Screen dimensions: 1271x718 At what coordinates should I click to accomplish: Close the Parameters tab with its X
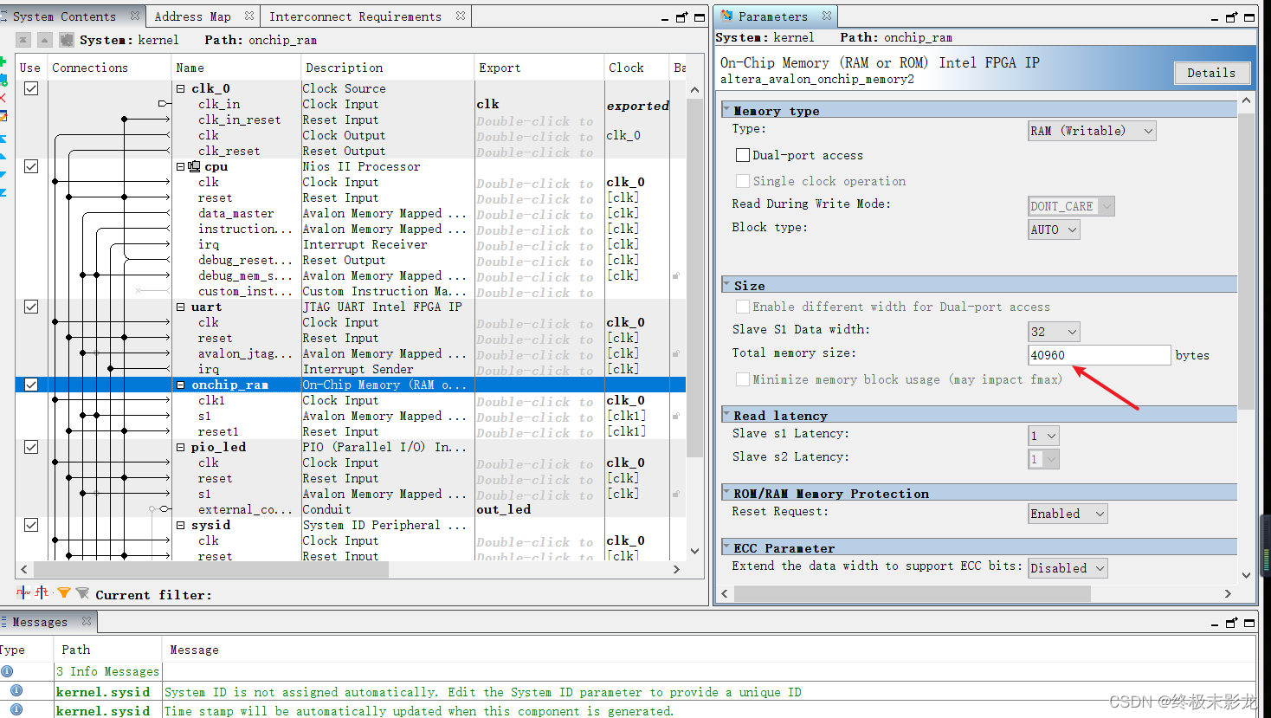(x=827, y=16)
